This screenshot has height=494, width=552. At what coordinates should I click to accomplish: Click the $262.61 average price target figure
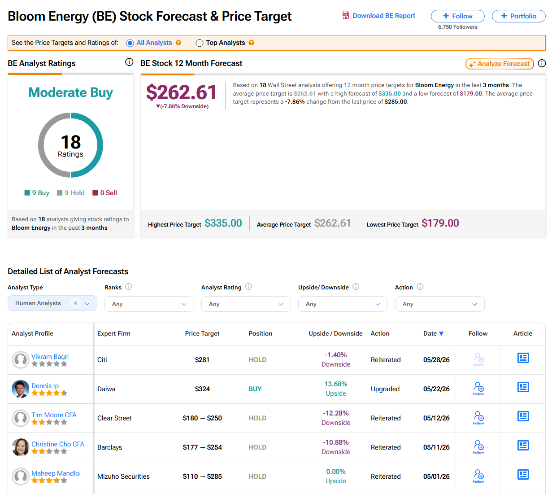pyautogui.click(x=333, y=223)
